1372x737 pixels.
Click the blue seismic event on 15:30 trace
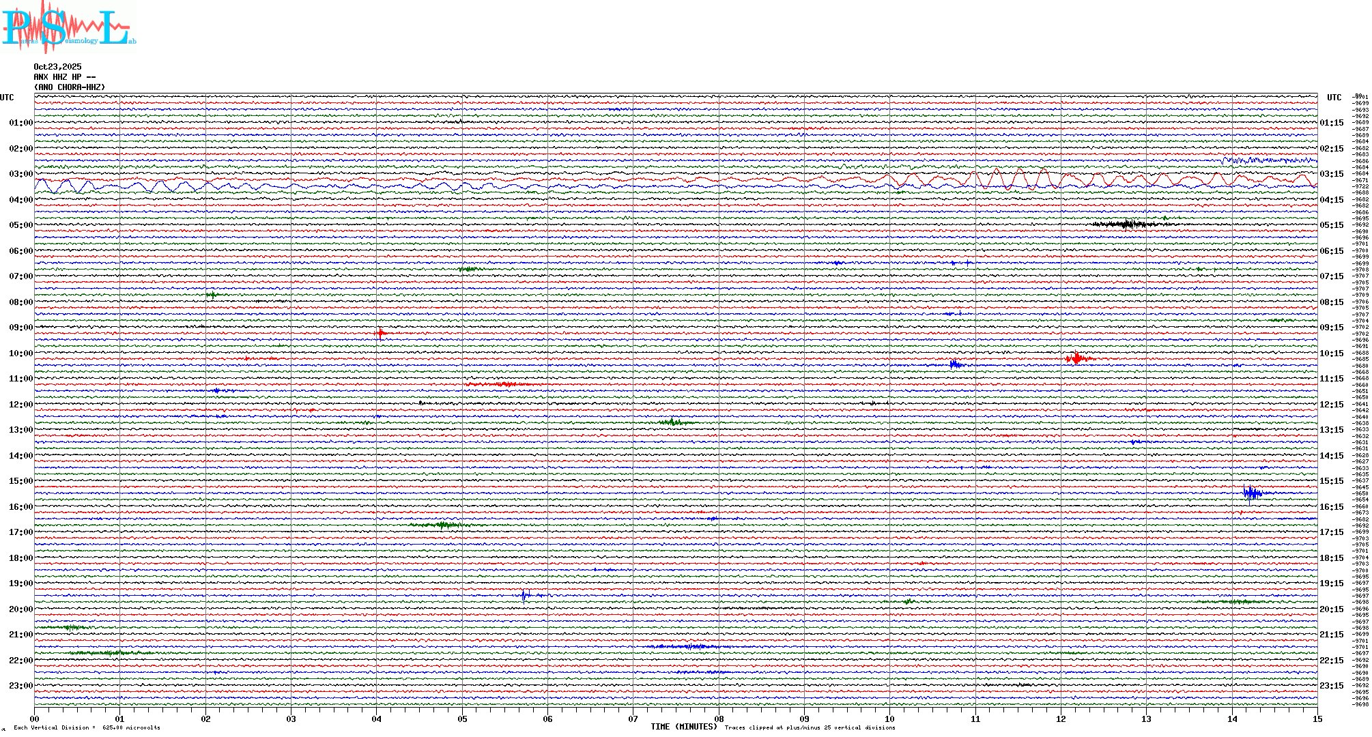1251,493
